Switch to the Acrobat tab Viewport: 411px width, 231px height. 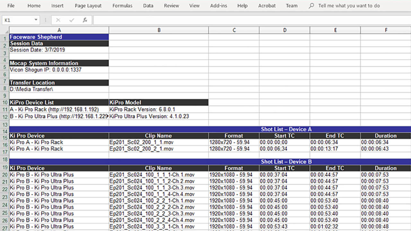[267, 6]
